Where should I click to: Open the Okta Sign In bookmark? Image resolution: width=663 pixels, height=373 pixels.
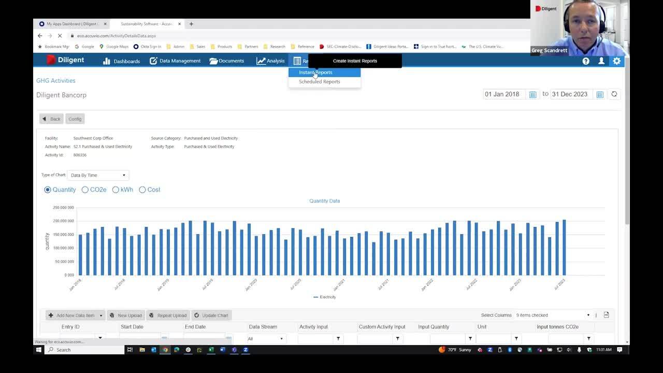(148, 47)
